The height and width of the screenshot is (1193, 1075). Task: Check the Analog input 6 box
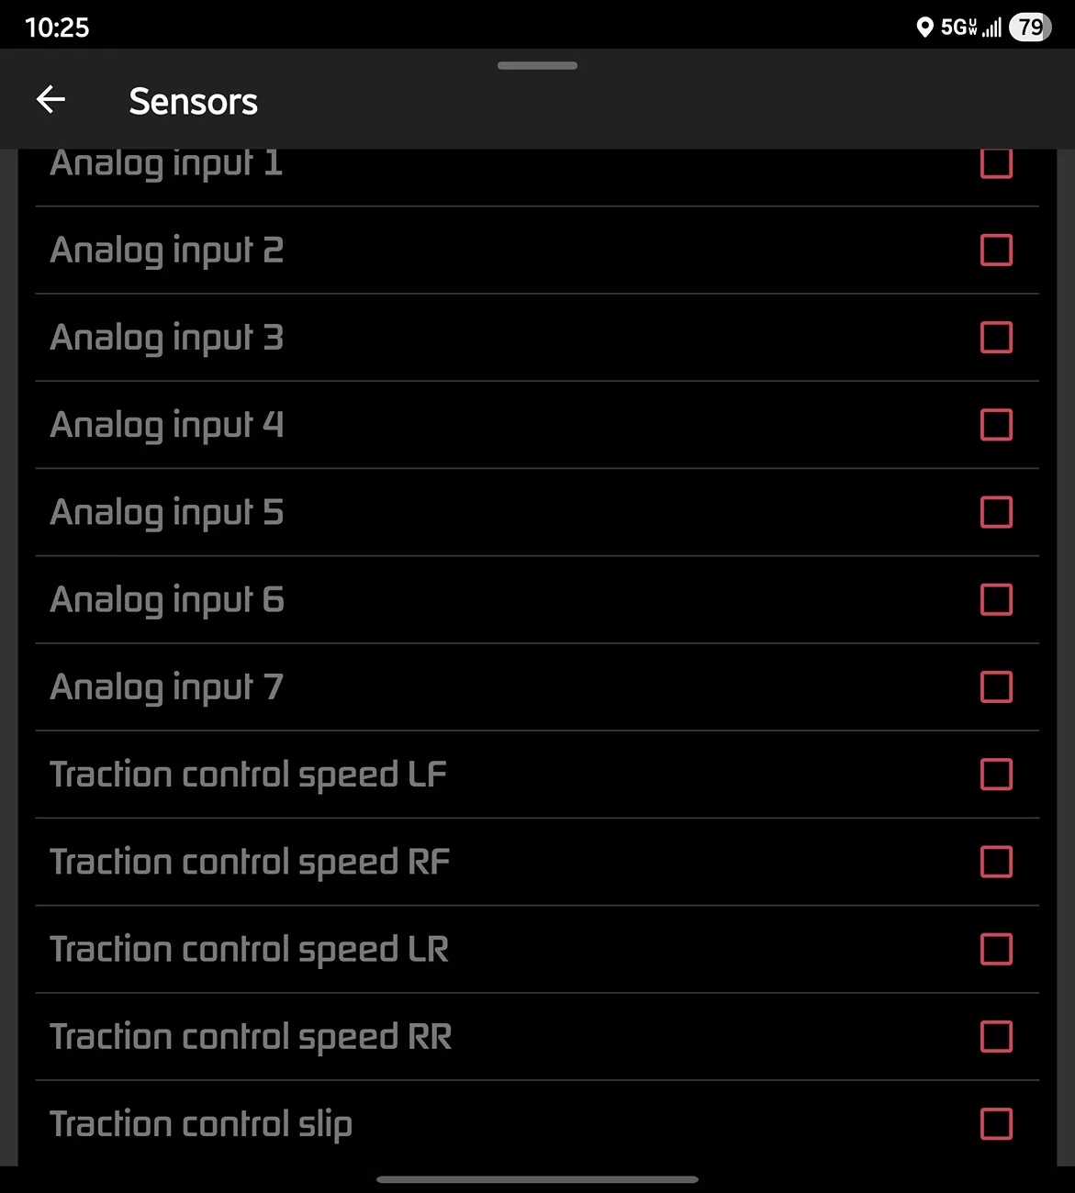996,599
